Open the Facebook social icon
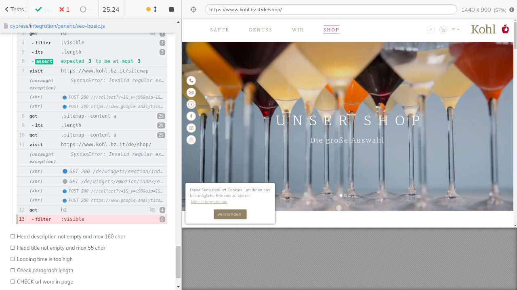The image size is (517, 290). (191, 116)
